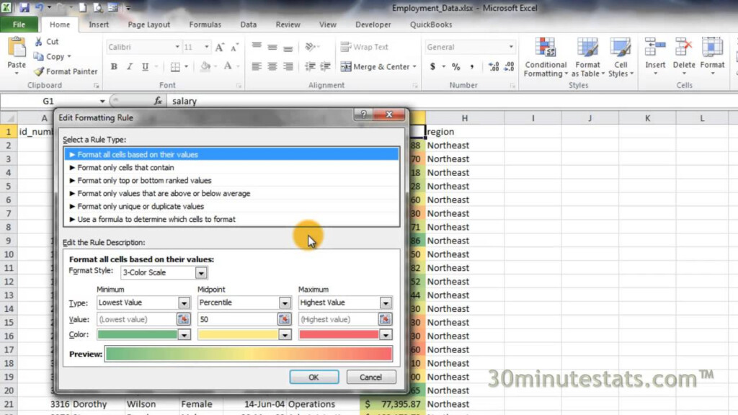The width and height of the screenshot is (738, 415).
Task: Switch to the Formulas tab
Action: 205,24
